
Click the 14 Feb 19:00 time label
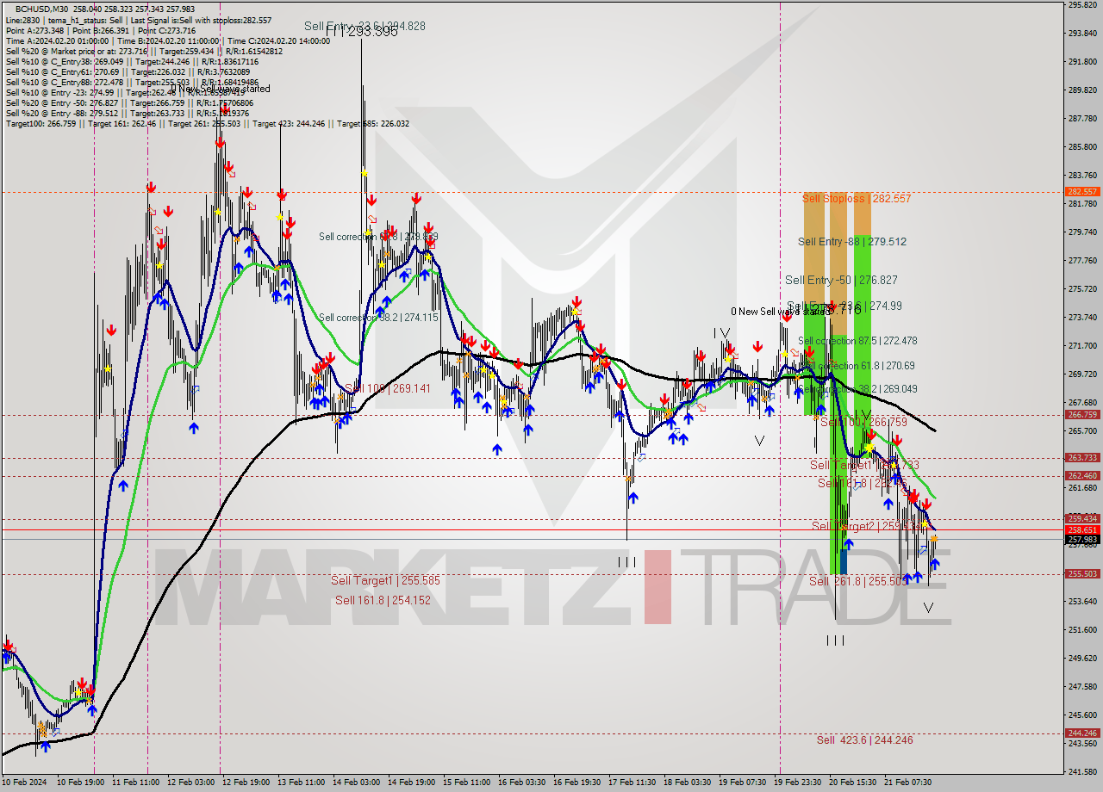point(412,783)
